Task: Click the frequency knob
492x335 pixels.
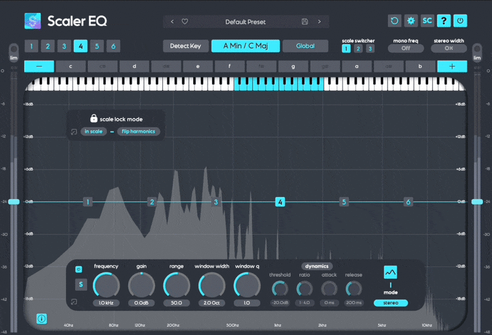Action: pyautogui.click(x=106, y=285)
